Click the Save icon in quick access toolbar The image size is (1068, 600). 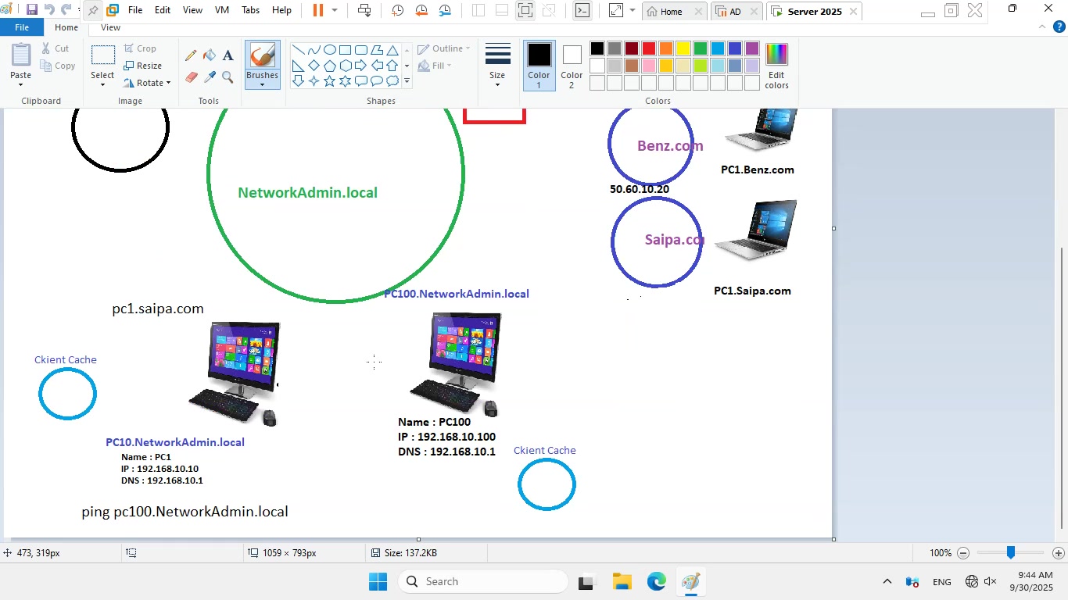point(32,10)
